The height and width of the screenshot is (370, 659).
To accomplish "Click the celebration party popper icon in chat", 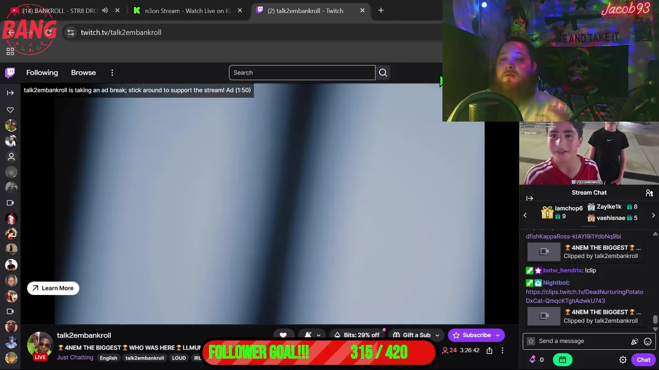I will pyautogui.click(x=635, y=341).
